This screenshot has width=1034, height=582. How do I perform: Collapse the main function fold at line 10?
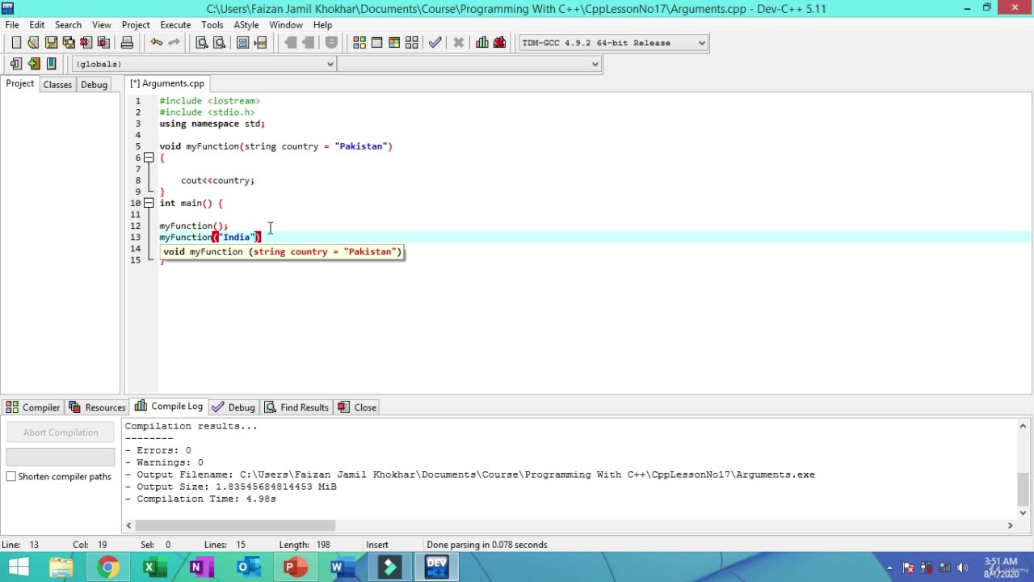(x=149, y=203)
